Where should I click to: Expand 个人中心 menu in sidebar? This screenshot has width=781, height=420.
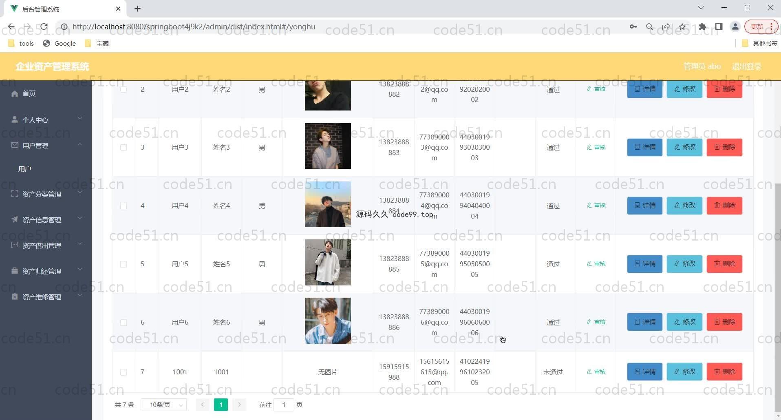46,119
